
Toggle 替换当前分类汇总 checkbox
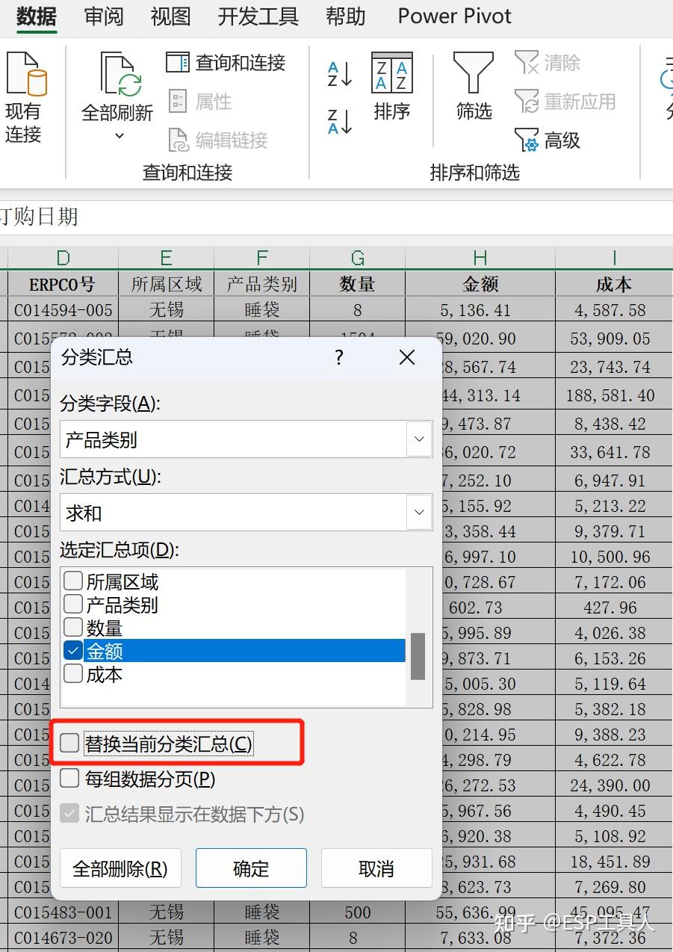tap(69, 744)
